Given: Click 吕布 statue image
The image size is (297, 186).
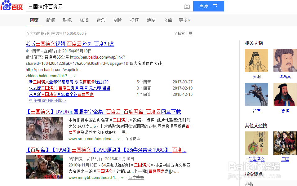Looking at the screenshot, I should (256, 95).
